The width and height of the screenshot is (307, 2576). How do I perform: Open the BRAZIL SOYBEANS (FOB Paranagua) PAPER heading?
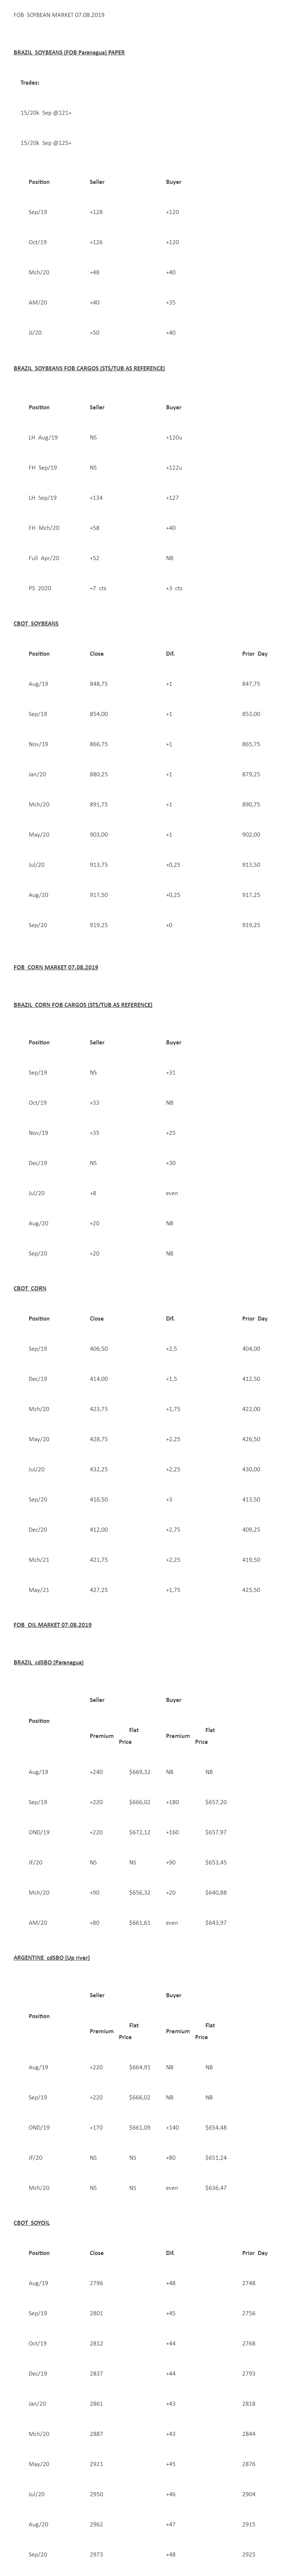click(69, 52)
